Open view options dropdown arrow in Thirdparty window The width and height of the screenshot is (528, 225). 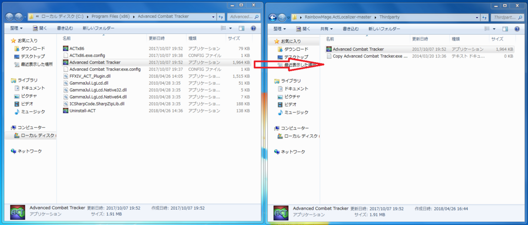tap(494, 29)
